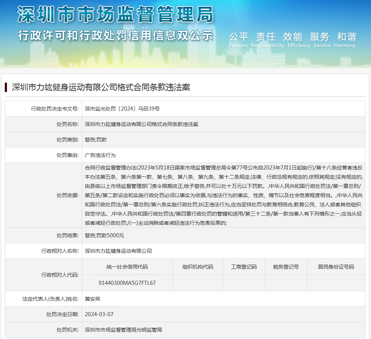Select the representative name 黄安英
Viewport: 371px width, 339px height.
click(x=92, y=299)
